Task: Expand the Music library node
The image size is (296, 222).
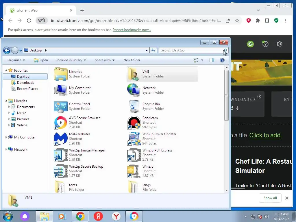Action: [9, 113]
